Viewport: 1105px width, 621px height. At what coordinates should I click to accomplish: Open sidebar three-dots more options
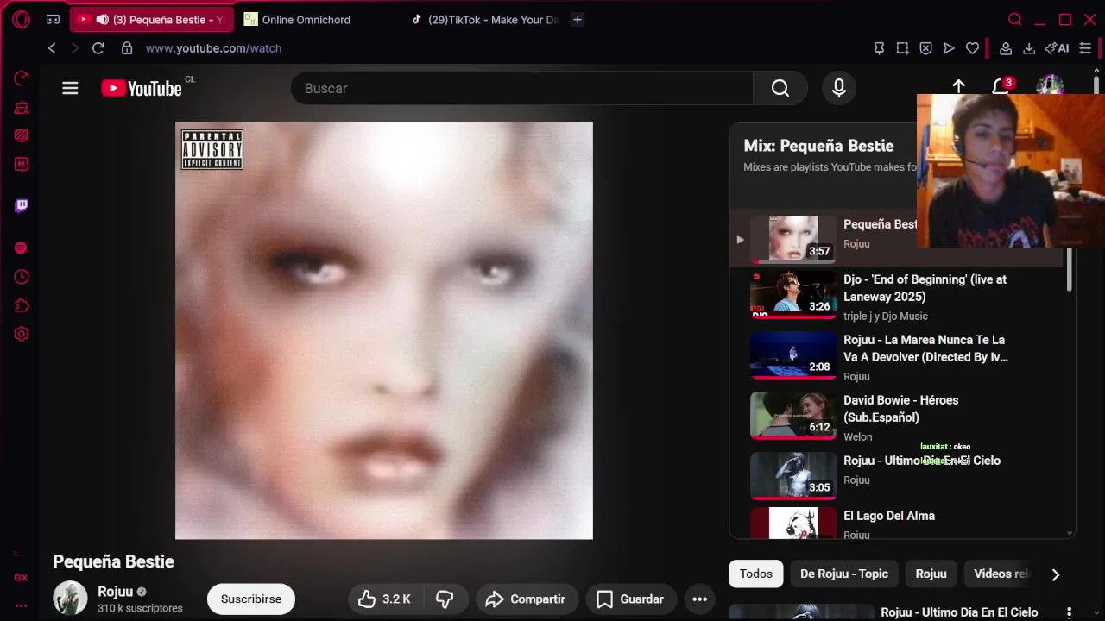(x=21, y=605)
